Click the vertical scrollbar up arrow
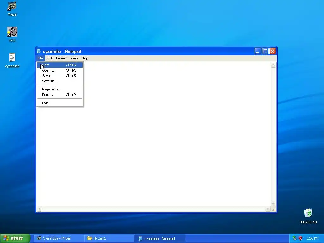 273,65
